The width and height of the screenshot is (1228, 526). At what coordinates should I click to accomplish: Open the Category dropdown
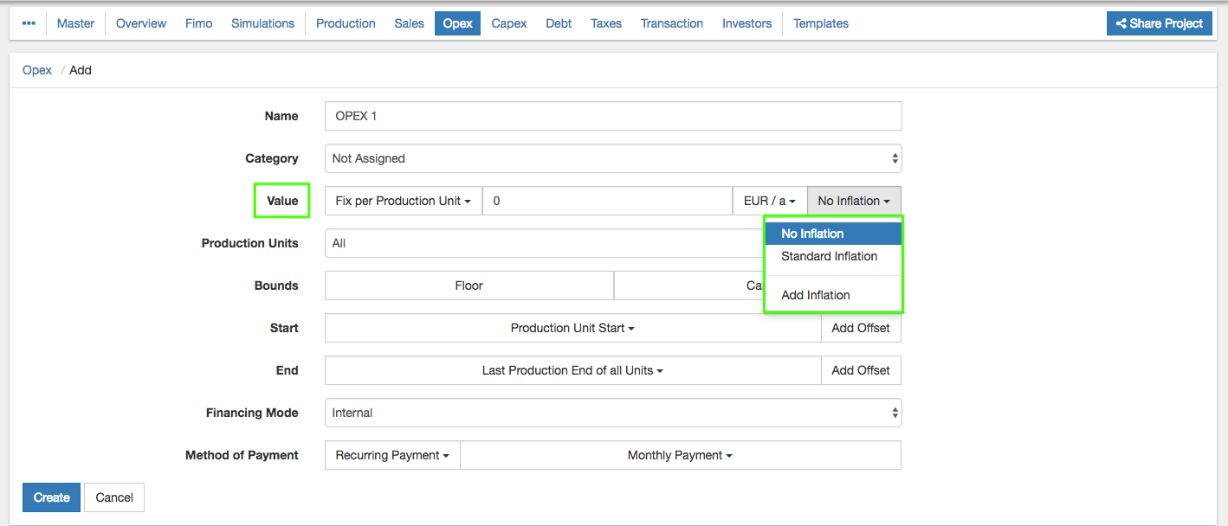[612, 158]
